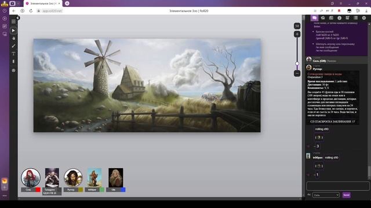Open the browser hamburger menu

click(341, 3)
